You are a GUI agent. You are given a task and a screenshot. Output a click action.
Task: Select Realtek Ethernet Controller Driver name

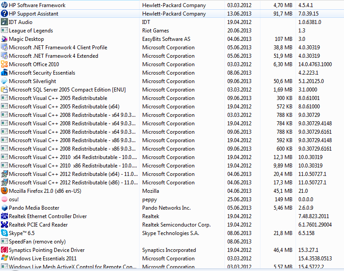[48, 216]
